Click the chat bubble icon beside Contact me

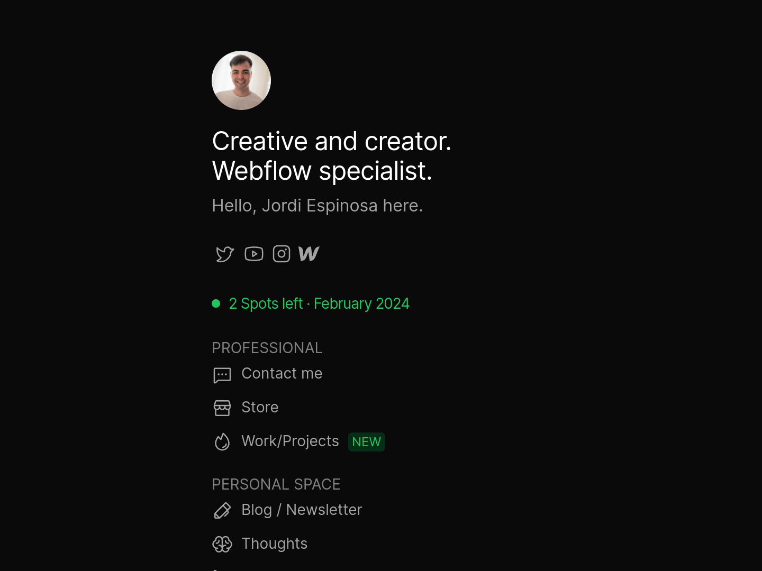pos(222,375)
